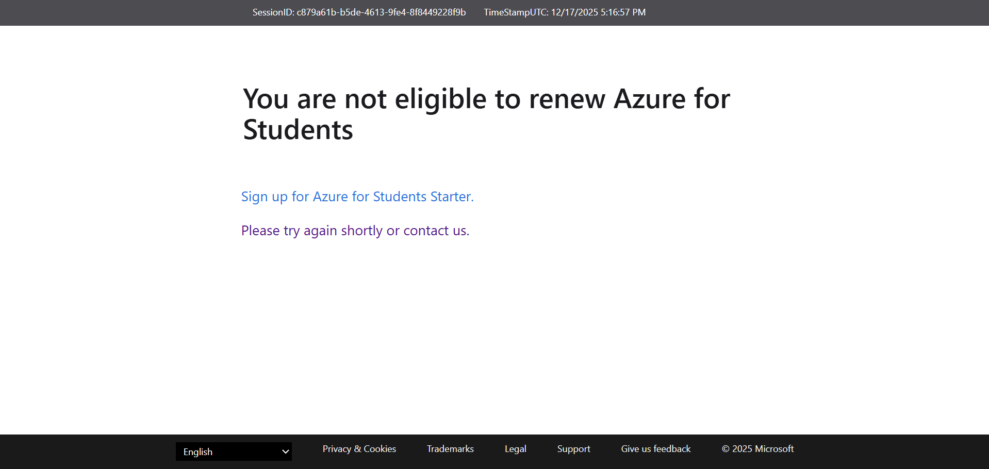Image resolution: width=989 pixels, height=469 pixels.
Task: Click the © 2025 Microsoft footer text
Action: coord(757,449)
